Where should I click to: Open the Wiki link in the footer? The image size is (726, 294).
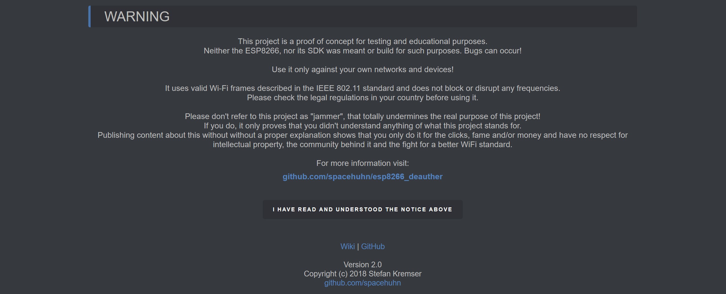tap(347, 246)
